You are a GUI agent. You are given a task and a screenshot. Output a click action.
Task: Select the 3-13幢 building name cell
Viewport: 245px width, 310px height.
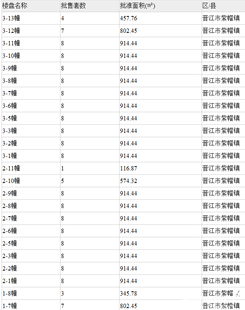(x=11, y=18)
